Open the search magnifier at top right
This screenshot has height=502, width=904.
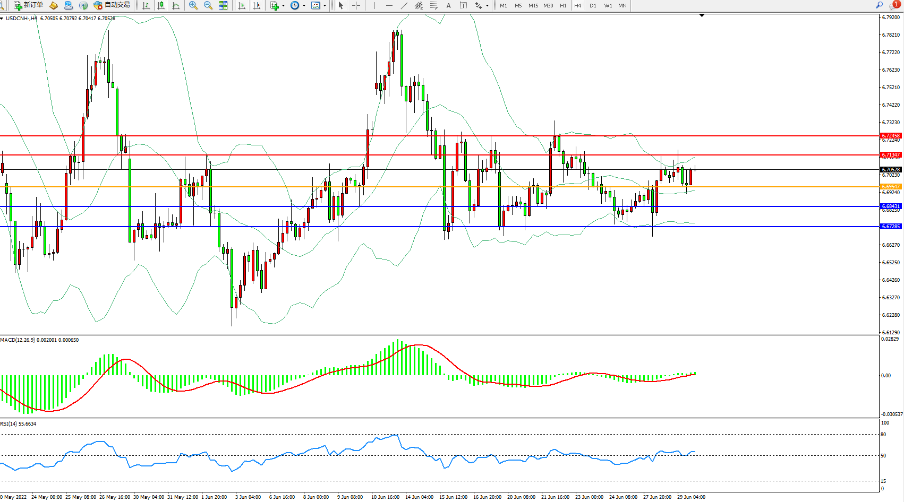[x=880, y=5]
